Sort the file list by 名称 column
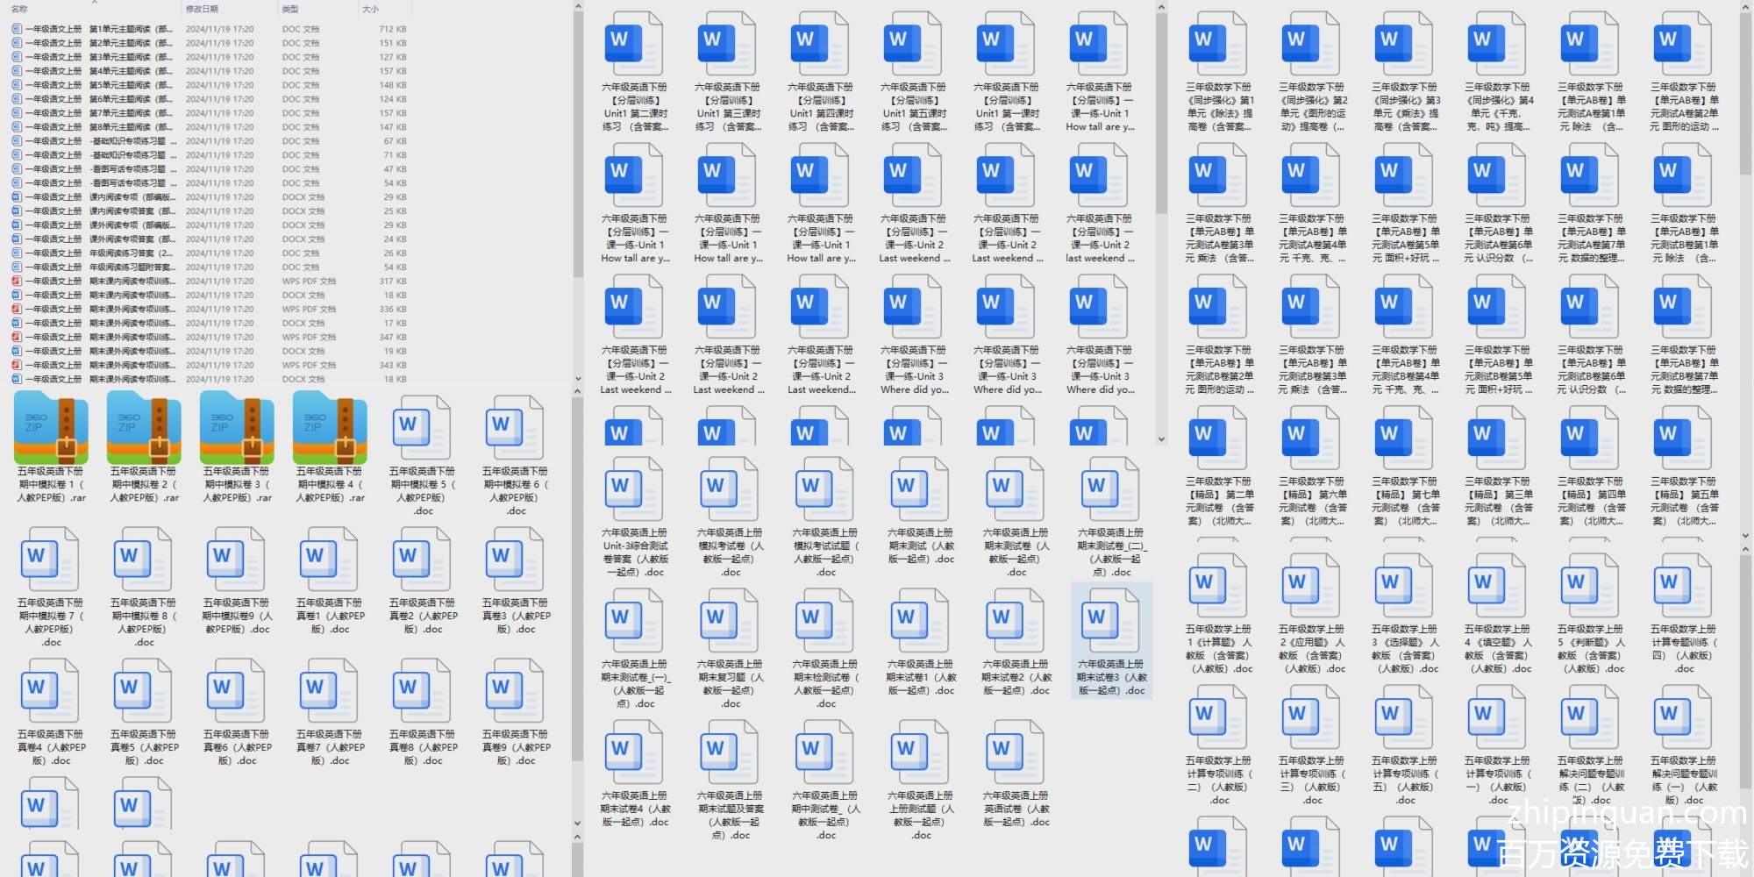This screenshot has height=877, width=1754. (x=19, y=10)
